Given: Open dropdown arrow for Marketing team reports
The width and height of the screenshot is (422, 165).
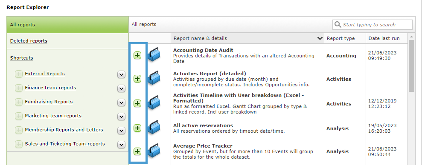Looking at the screenshot, I should [x=121, y=117].
